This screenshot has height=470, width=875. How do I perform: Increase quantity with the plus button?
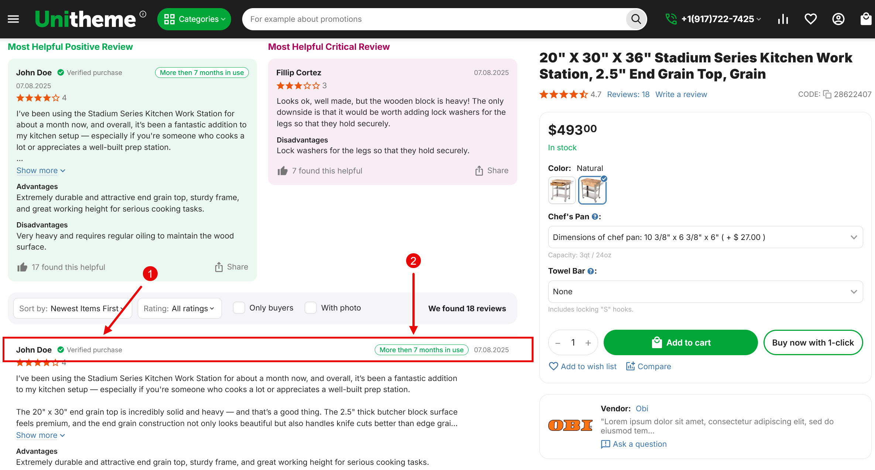coord(588,343)
